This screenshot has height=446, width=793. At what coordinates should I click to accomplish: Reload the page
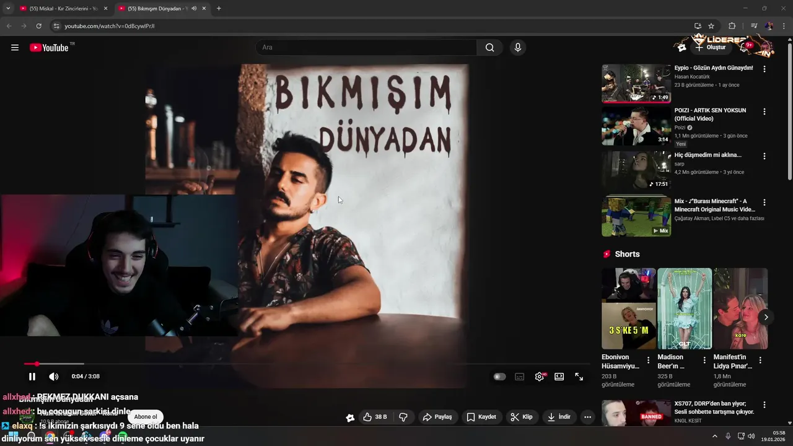pos(38,26)
